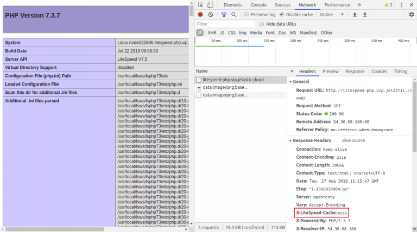
Task: Uncheck the Disable cache checkbox
Action: click(282, 14)
